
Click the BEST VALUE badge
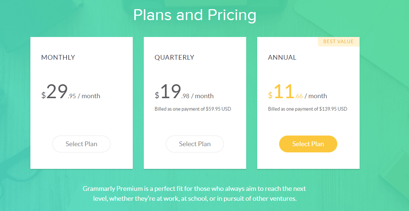pyautogui.click(x=338, y=42)
